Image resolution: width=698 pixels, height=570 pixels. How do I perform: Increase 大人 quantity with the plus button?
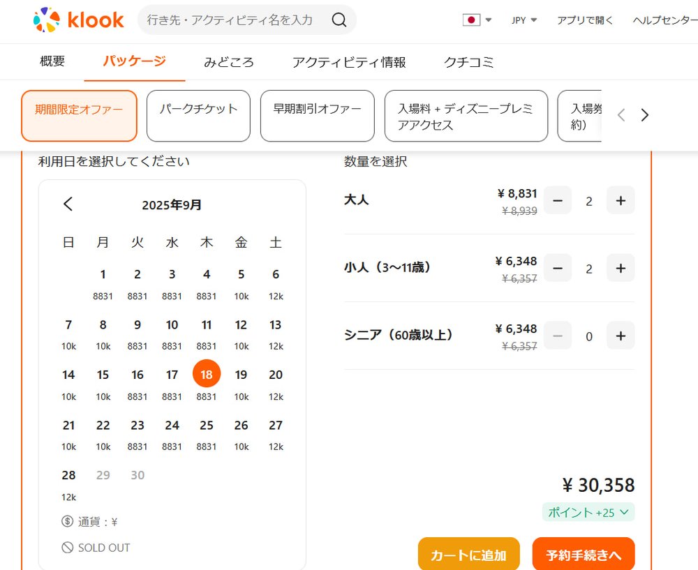coord(620,200)
